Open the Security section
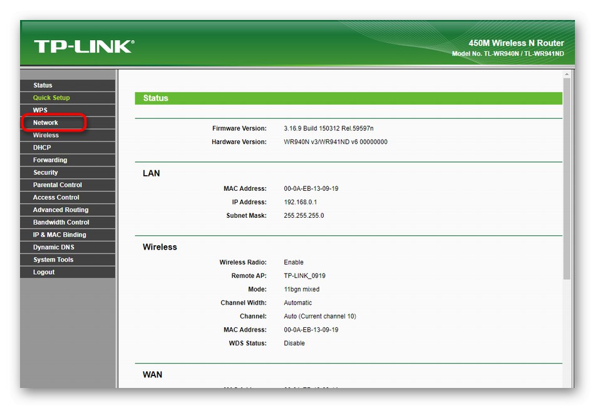595x408 pixels. 44,172
